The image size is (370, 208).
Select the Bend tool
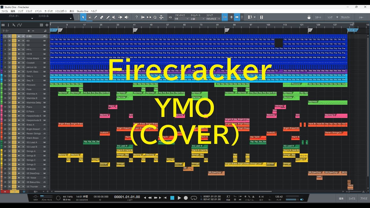pyautogui.click(x=120, y=17)
